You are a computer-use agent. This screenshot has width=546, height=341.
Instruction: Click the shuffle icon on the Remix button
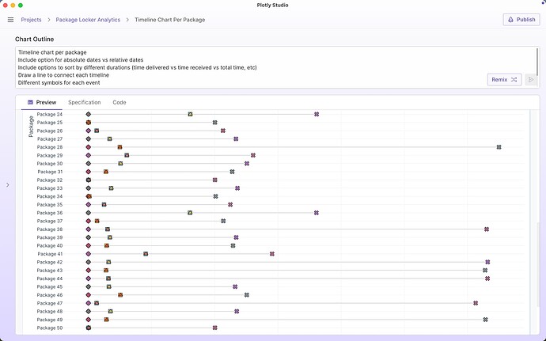pos(514,80)
